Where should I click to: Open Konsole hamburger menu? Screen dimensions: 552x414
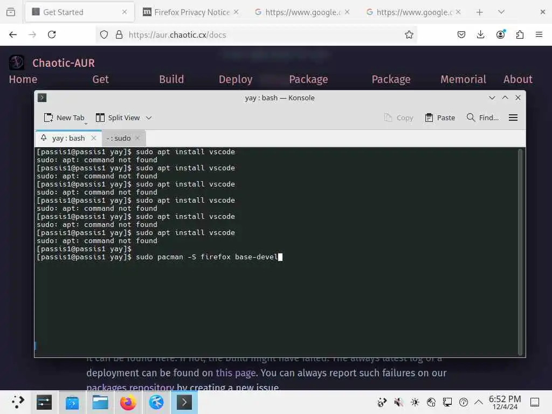(x=513, y=118)
